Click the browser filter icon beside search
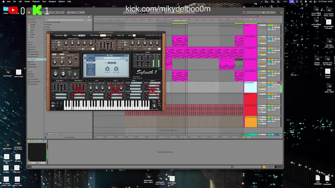The image size is (335, 188). [89, 17]
